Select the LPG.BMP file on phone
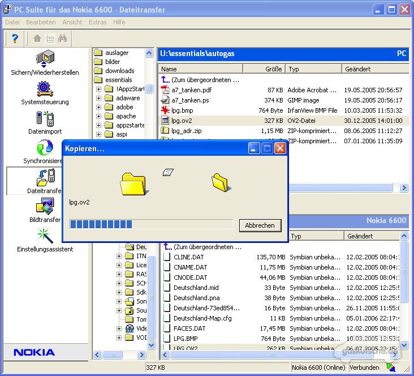Viewport: 414px width, 376px height. pyautogui.click(x=281, y=339)
